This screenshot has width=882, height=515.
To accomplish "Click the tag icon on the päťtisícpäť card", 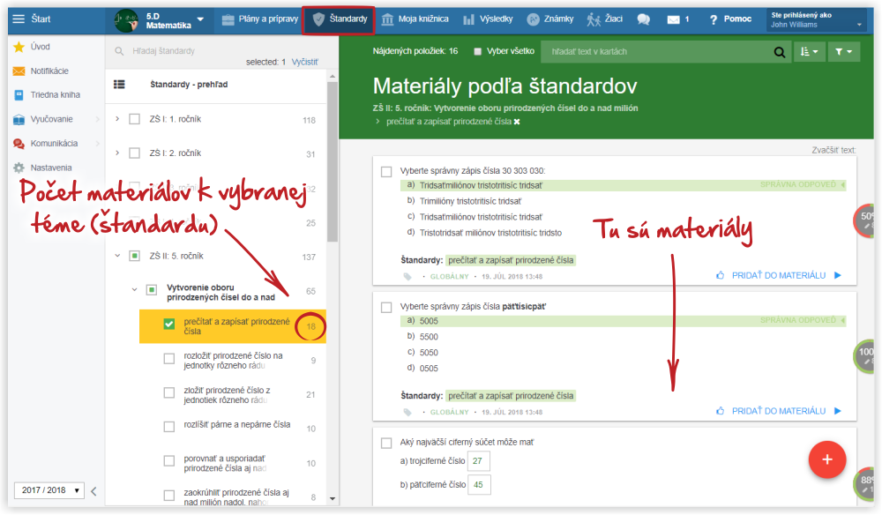I will pyautogui.click(x=407, y=412).
